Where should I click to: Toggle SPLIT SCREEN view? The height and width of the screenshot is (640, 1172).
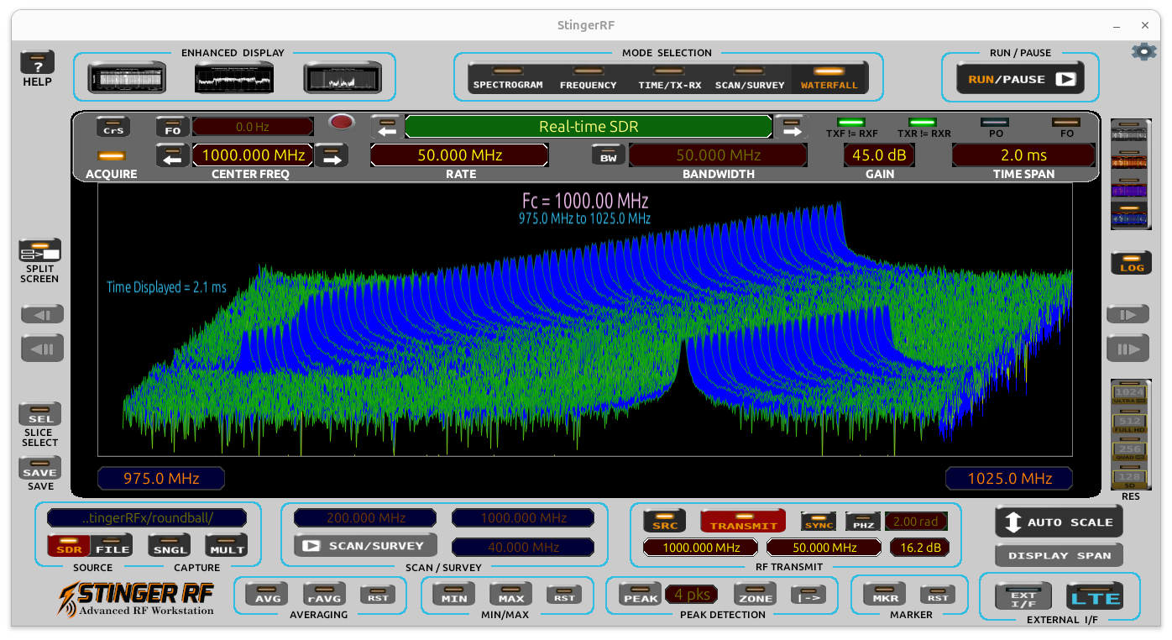[x=40, y=251]
